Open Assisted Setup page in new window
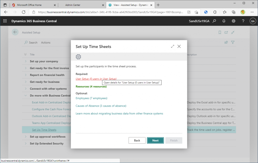Image resolution: width=258 pixels, height=163 pixels. tap(226, 32)
